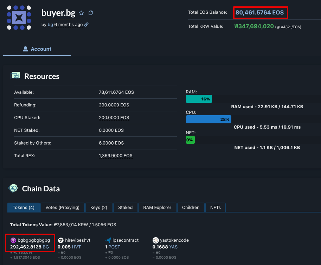321x265 pixels.
Task: Click the '6 months ago' timestamp
Action: point(68,25)
